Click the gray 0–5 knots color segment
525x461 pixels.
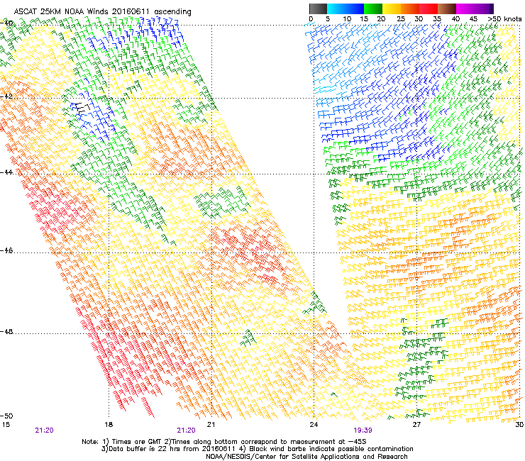[319, 9]
